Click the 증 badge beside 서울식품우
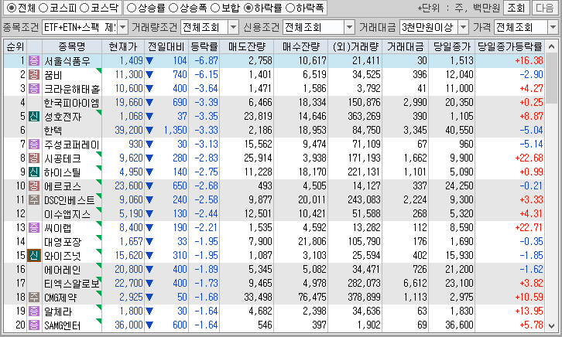The image size is (562, 337). tap(34, 61)
